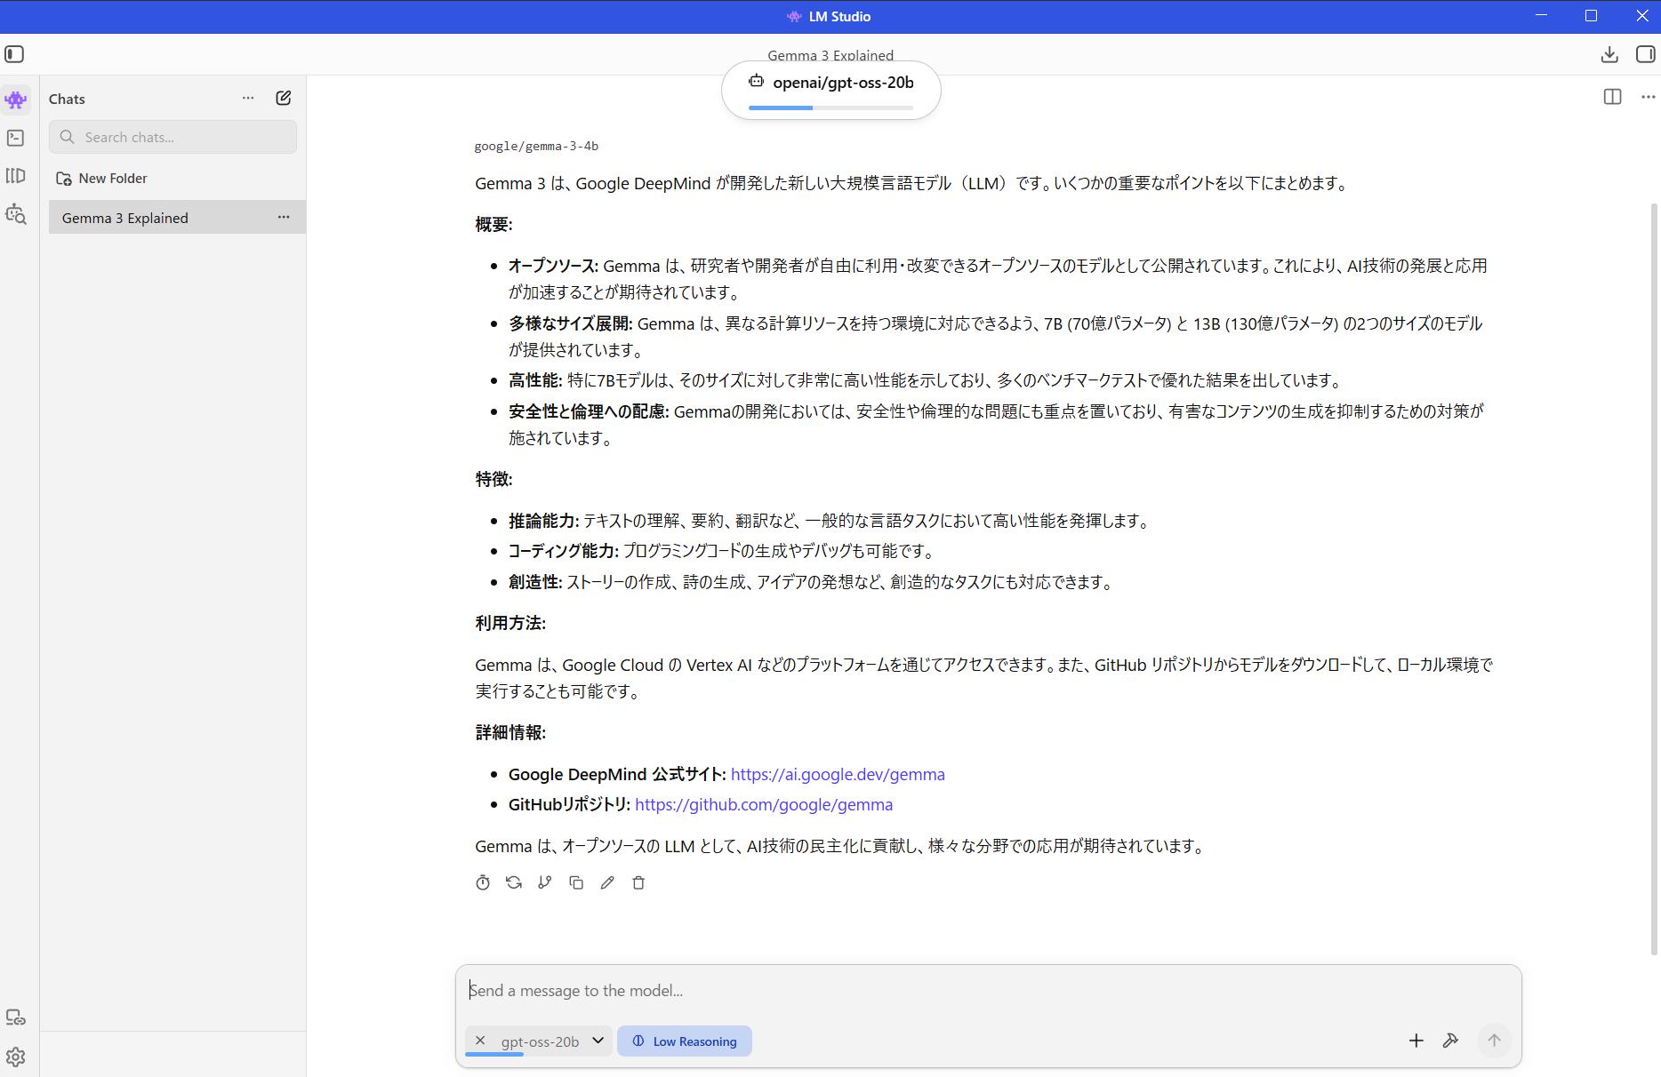
Task: Edit the assistant message with pencil
Action: (607, 882)
